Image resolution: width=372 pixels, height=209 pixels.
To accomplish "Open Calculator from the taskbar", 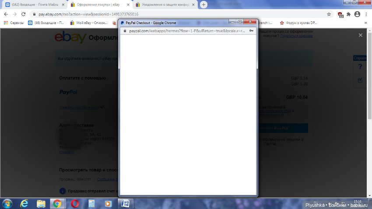I will click(x=91, y=204).
